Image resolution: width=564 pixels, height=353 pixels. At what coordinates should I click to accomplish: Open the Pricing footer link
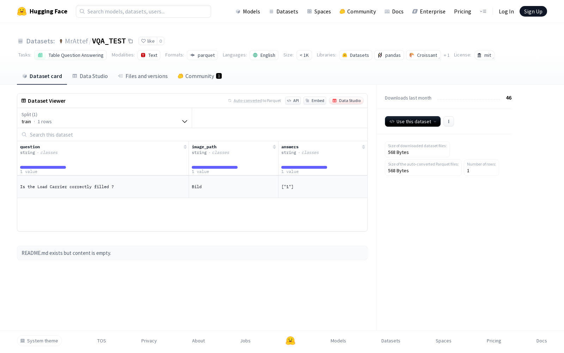pos(494,341)
